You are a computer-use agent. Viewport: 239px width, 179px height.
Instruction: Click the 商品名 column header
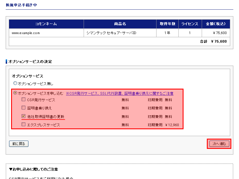tap(120, 24)
